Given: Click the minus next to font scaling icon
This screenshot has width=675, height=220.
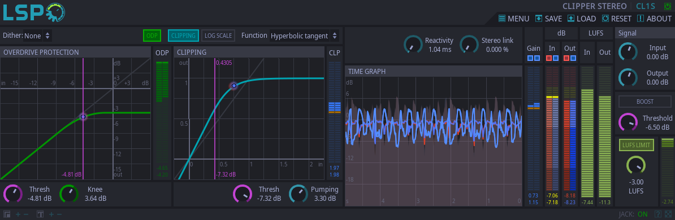Looking at the screenshot, I should coord(59,214).
